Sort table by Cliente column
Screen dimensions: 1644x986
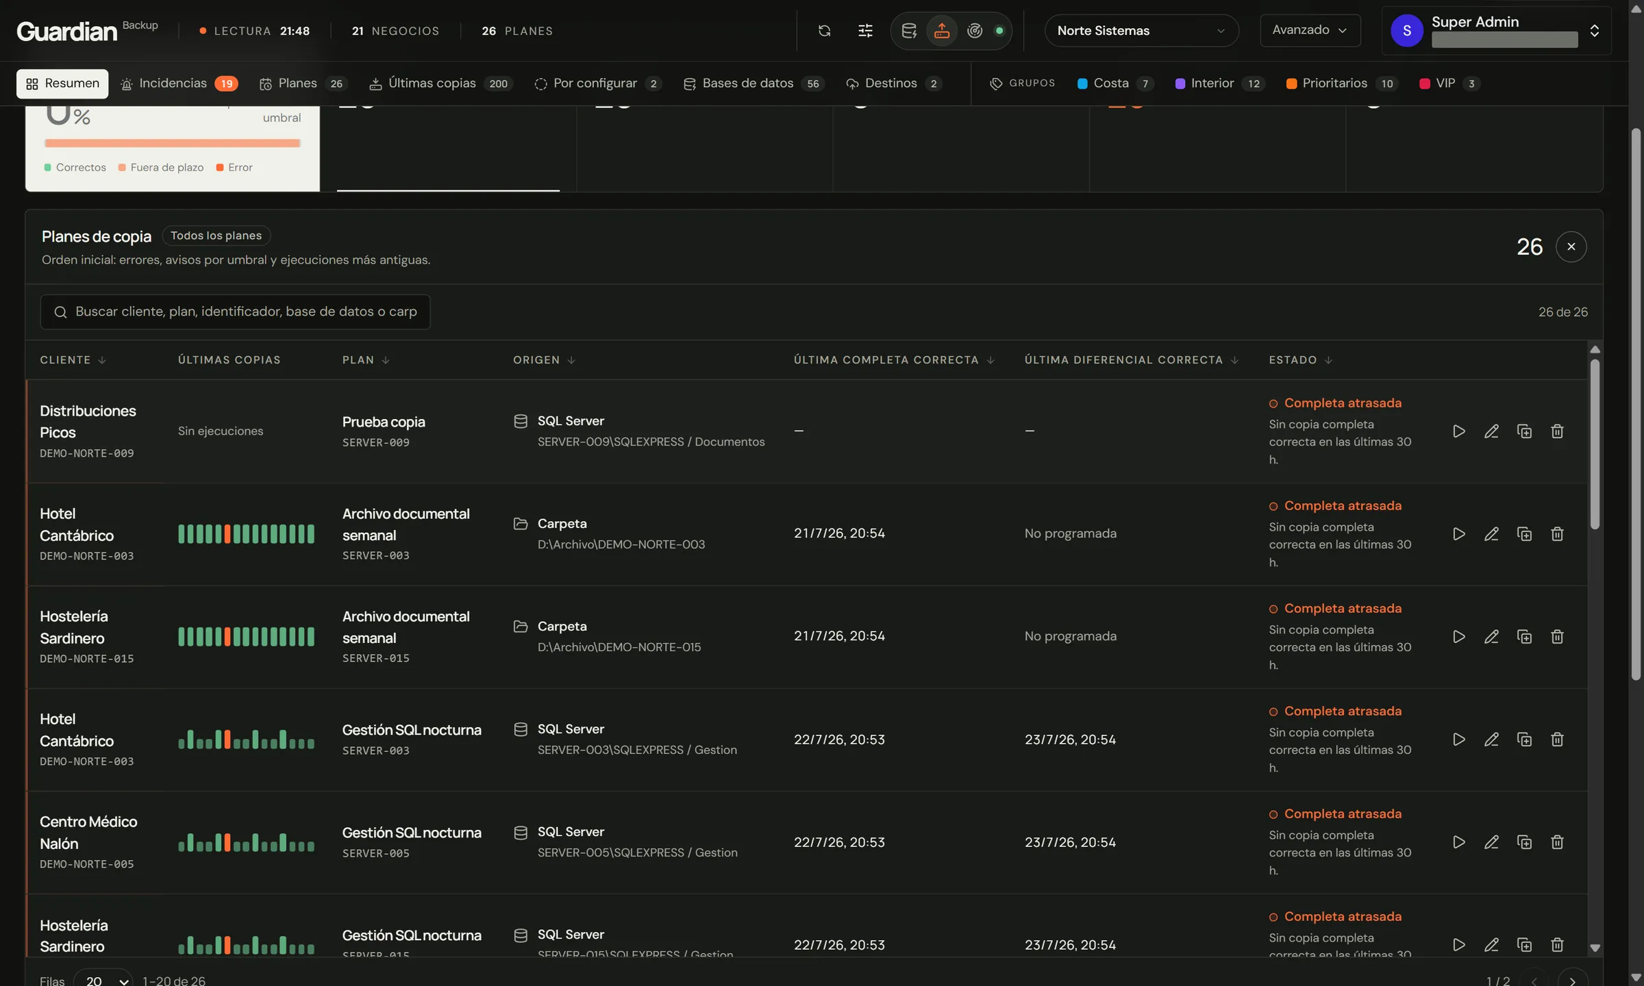click(73, 360)
